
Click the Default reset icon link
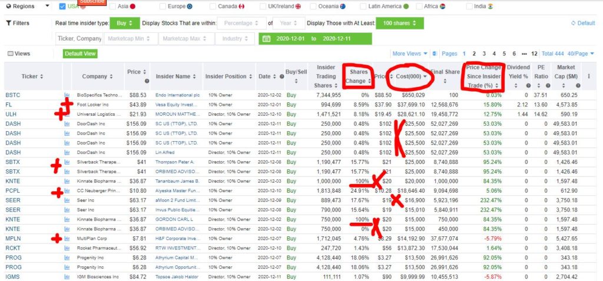tap(582, 23)
